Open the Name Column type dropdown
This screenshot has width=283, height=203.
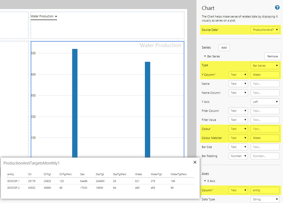coord(238,93)
